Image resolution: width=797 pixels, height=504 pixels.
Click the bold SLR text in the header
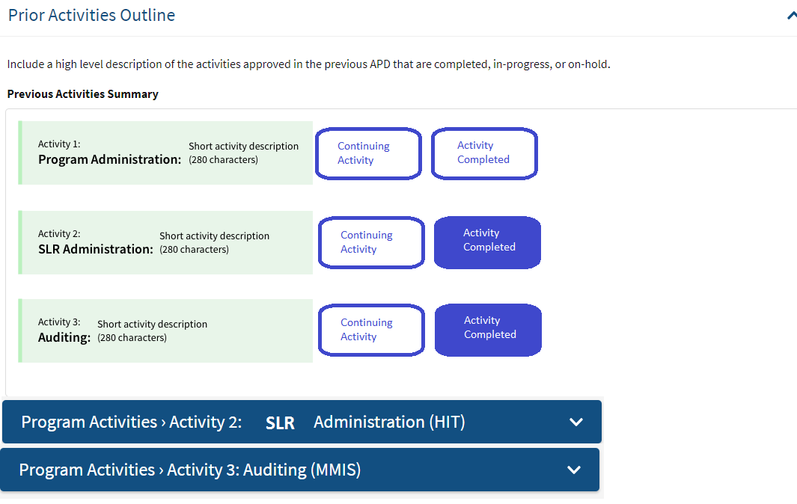pyautogui.click(x=280, y=422)
